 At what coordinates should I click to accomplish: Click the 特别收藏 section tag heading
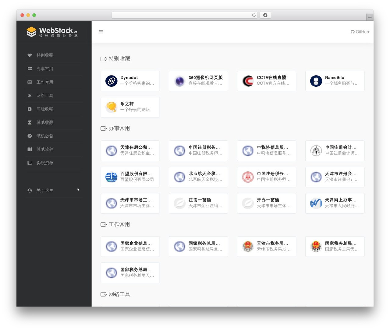coord(115,59)
